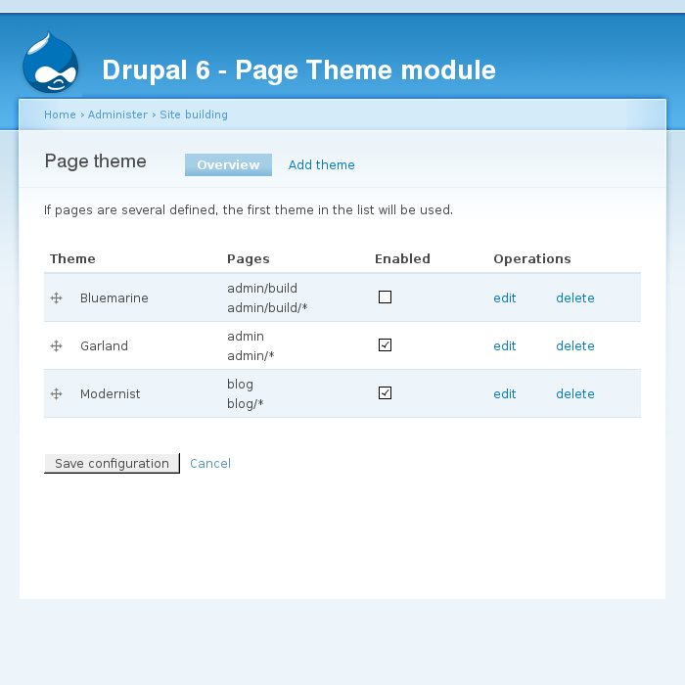Screen dimensions: 685x685
Task: Click drag handle for Bluemarine row
Action: point(57,297)
